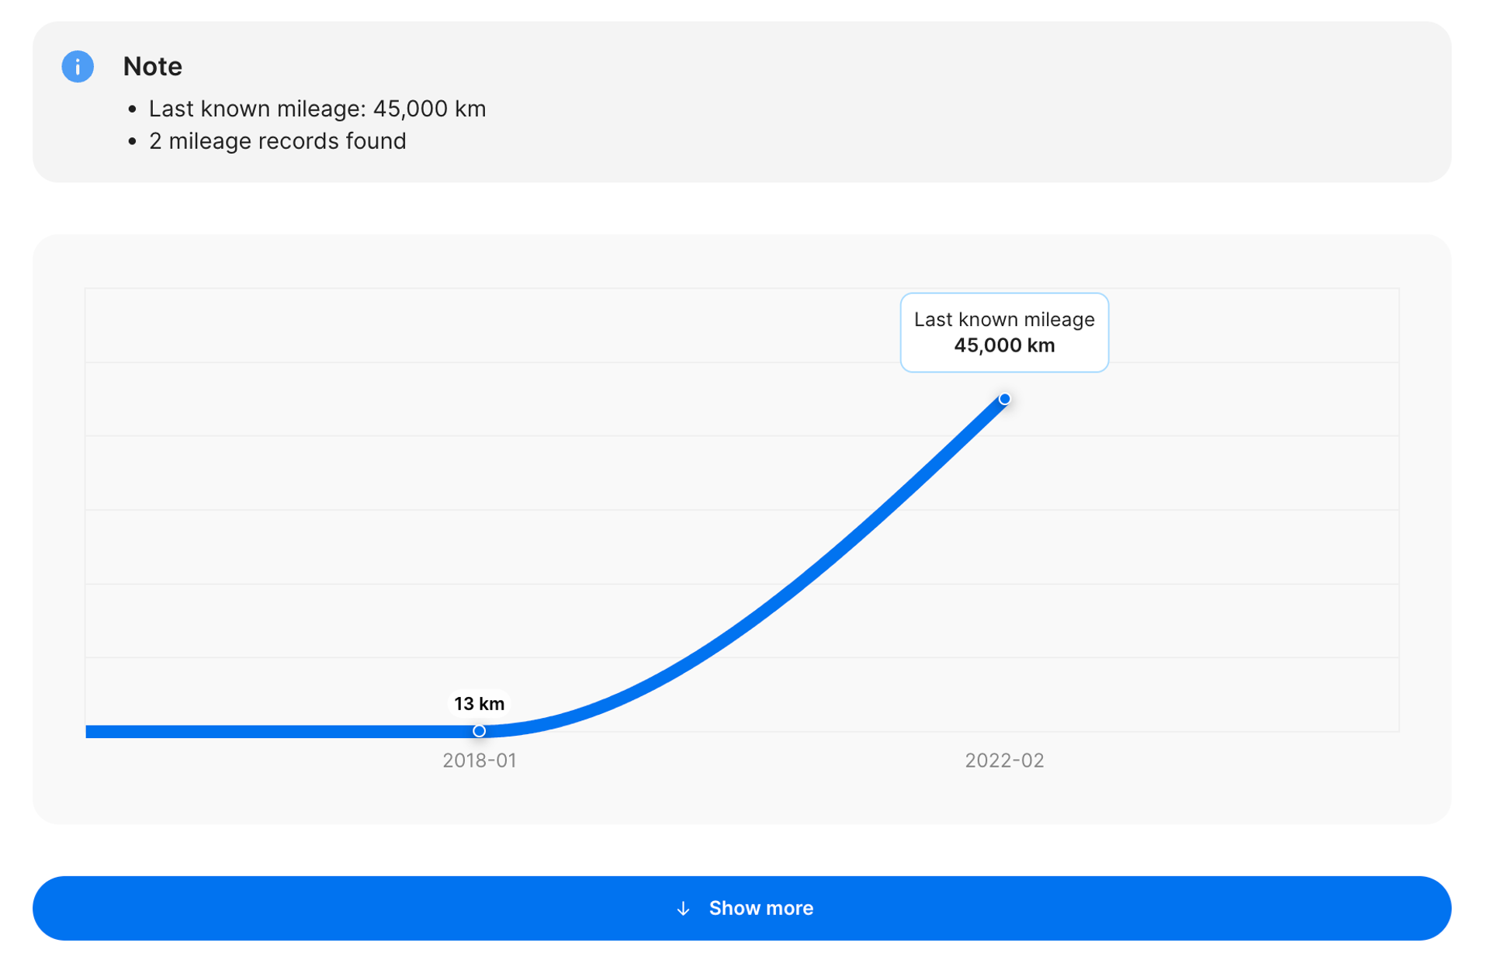This screenshot has height=974, width=1490.
Task: Select the 2022-02 data point marker
Action: [x=1004, y=400]
